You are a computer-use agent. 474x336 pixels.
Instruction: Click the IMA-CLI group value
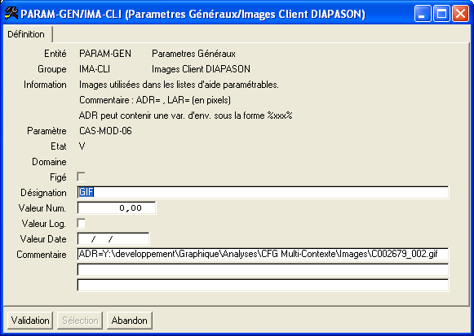pyautogui.click(x=95, y=69)
